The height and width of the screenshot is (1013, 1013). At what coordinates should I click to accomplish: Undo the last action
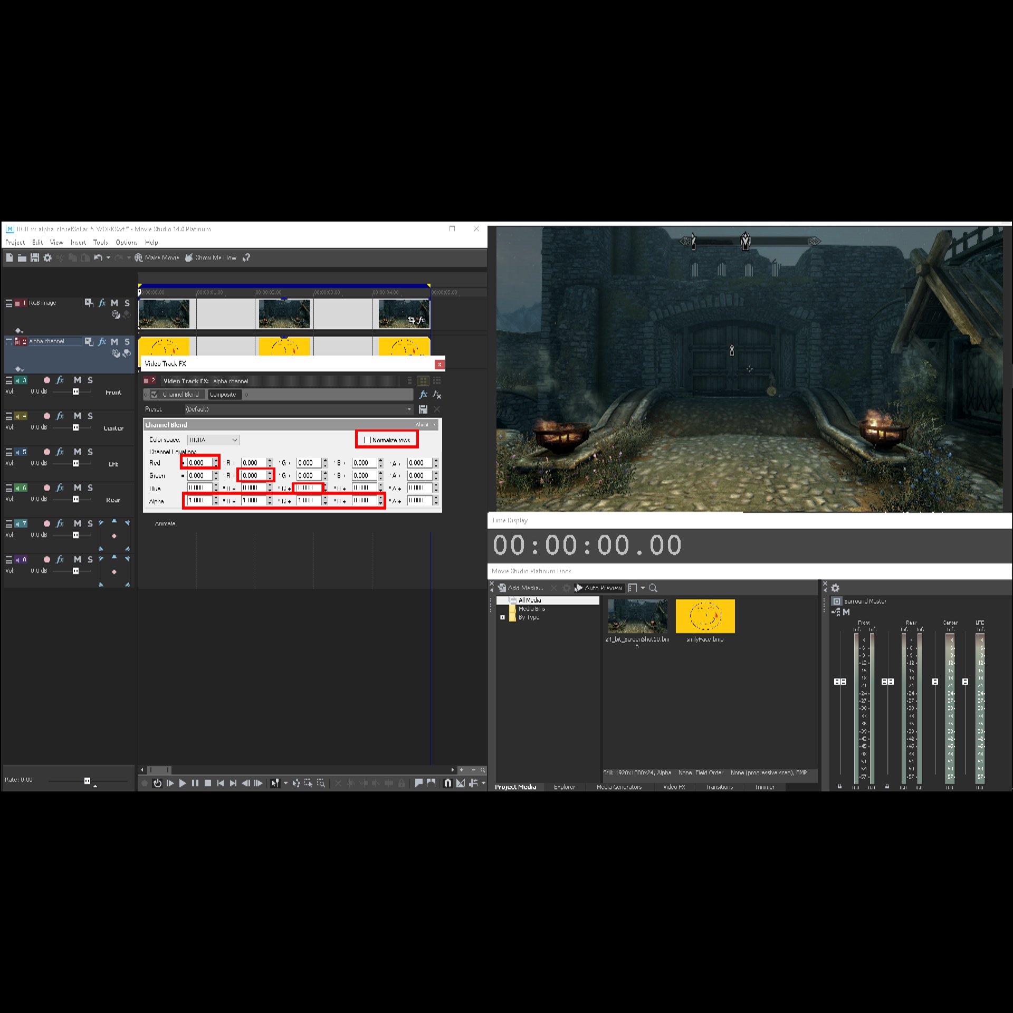98,257
